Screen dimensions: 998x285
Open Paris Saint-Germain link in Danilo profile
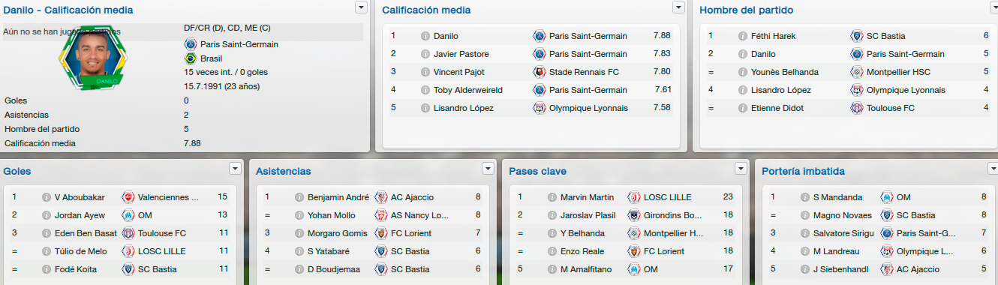click(239, 44)
